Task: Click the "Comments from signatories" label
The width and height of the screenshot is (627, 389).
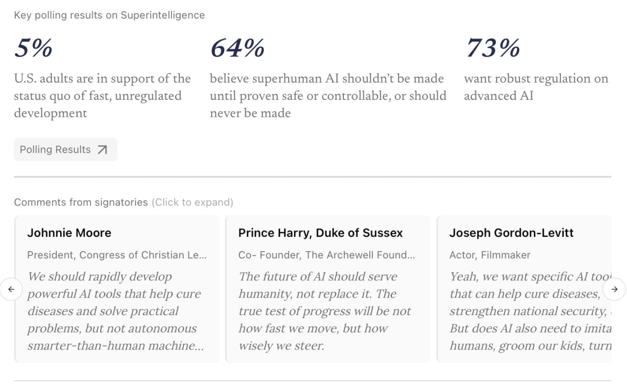Action: coord(81,203)
